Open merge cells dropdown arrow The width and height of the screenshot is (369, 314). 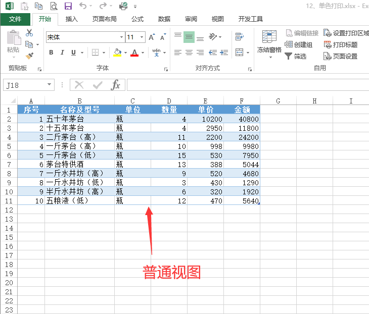click(x=248, y=53)
